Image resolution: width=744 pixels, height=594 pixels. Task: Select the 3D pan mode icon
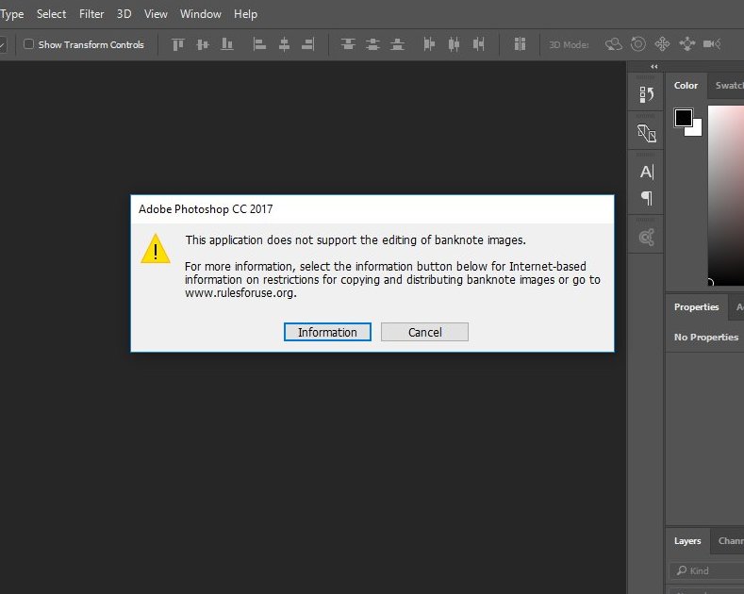(662, 44)
